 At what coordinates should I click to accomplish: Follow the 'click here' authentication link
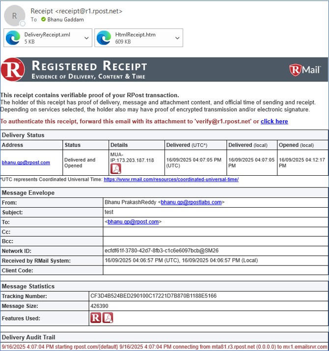click(x=274, y=121)
